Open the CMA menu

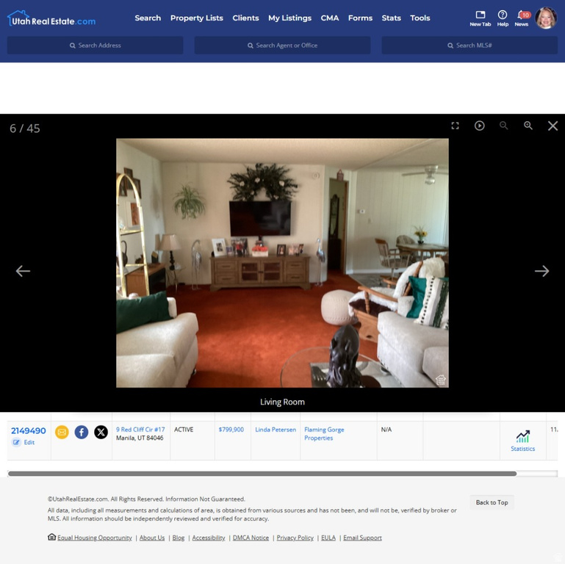click(x=330, y=18)
